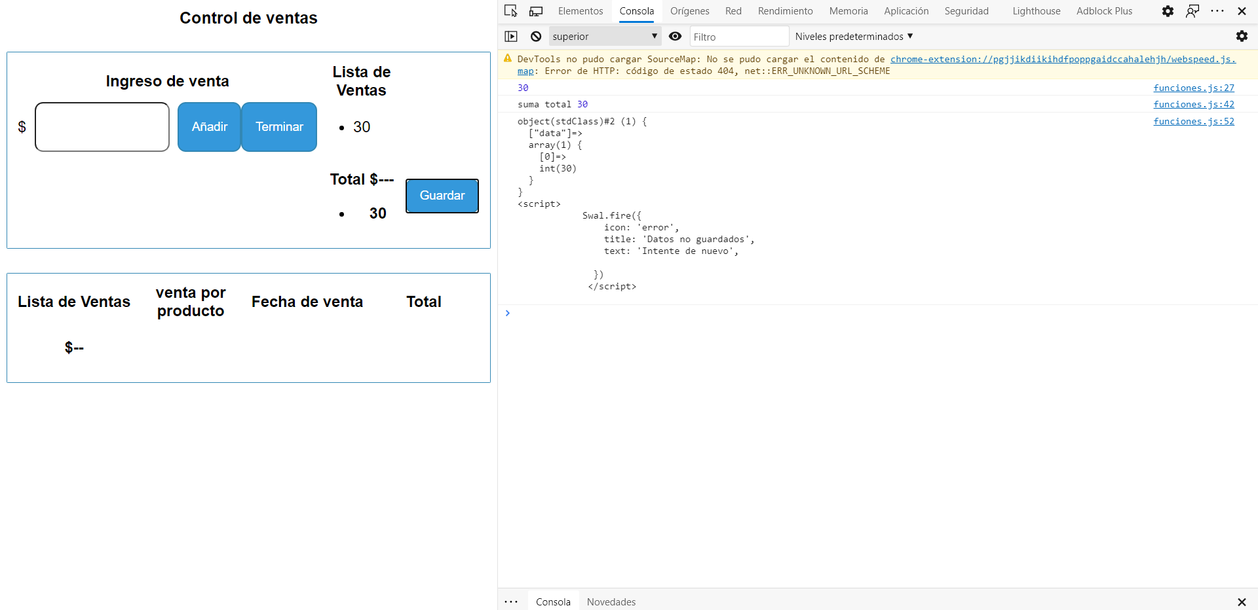Open the Aplicación tab
This screenshot has height=610, width=1258.
tap(906, 11)
